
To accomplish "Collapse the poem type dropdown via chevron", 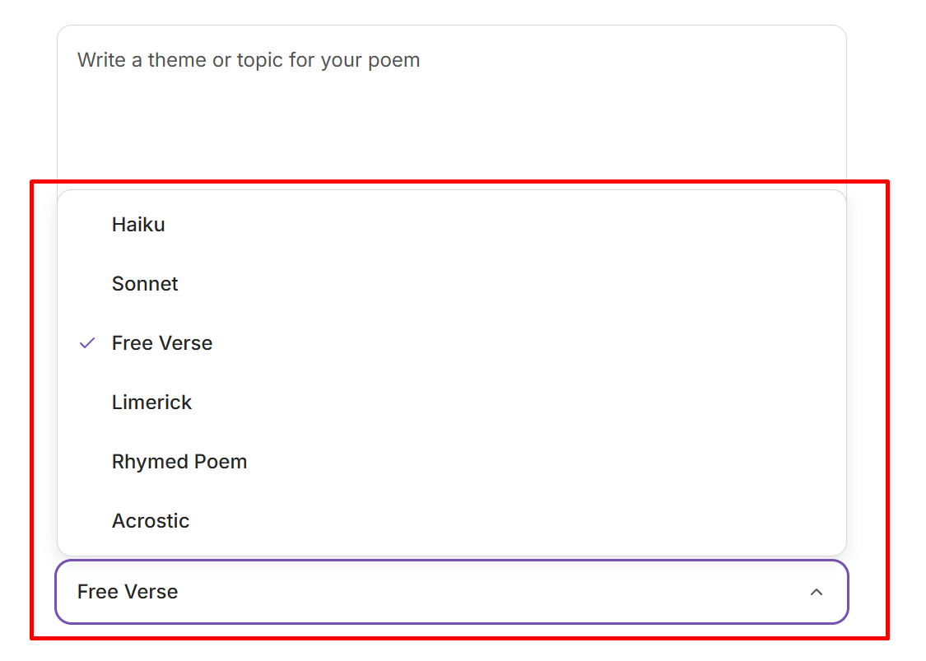I will 817,592.
